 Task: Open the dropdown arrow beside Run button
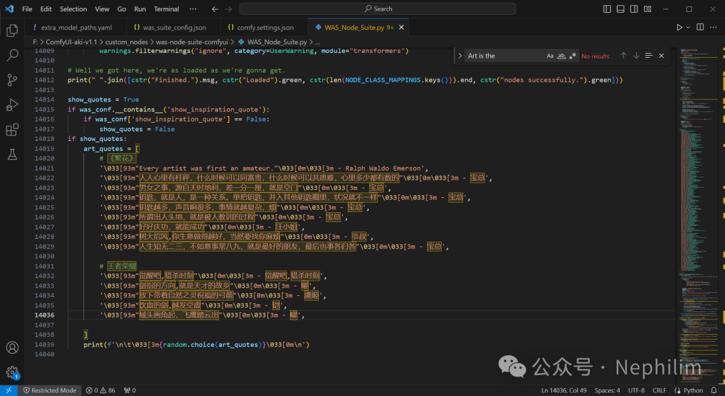click(x=689, y=28)
